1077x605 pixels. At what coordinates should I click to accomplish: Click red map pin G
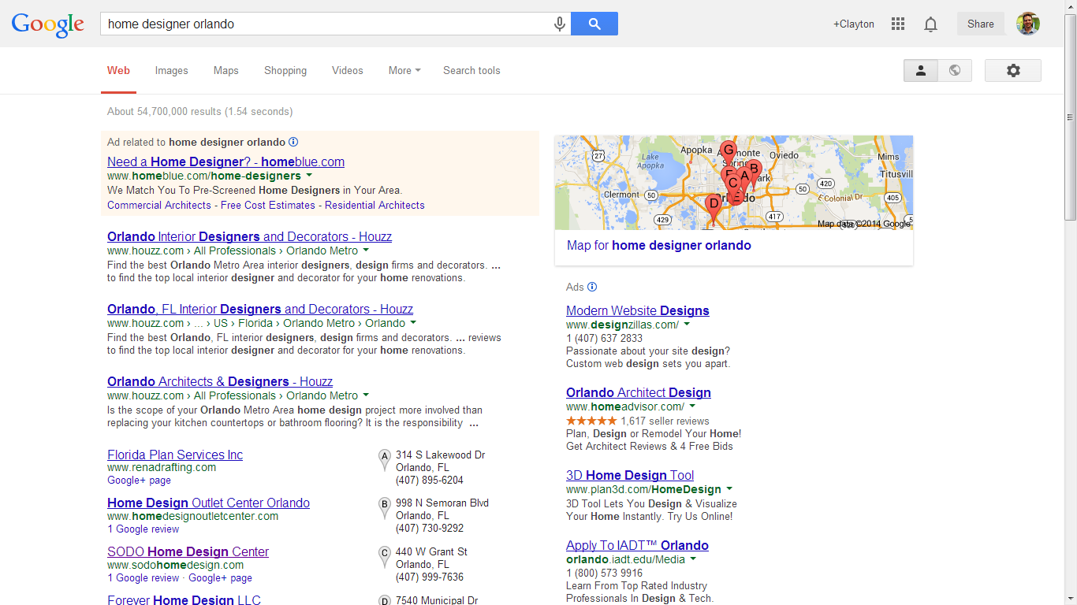click(x=729, y=152)
